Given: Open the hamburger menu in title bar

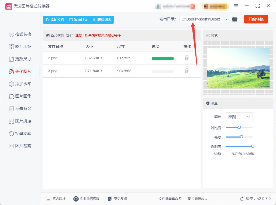Looking at the screenshot, I should click(236, 6).
